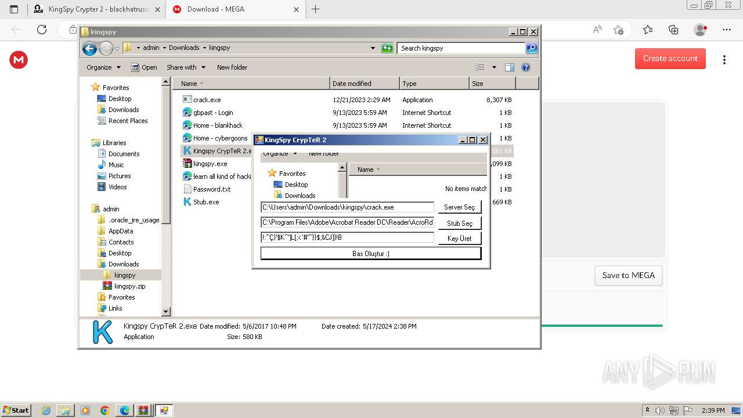Select Password.txt file icon

click(x=187, y=189)
